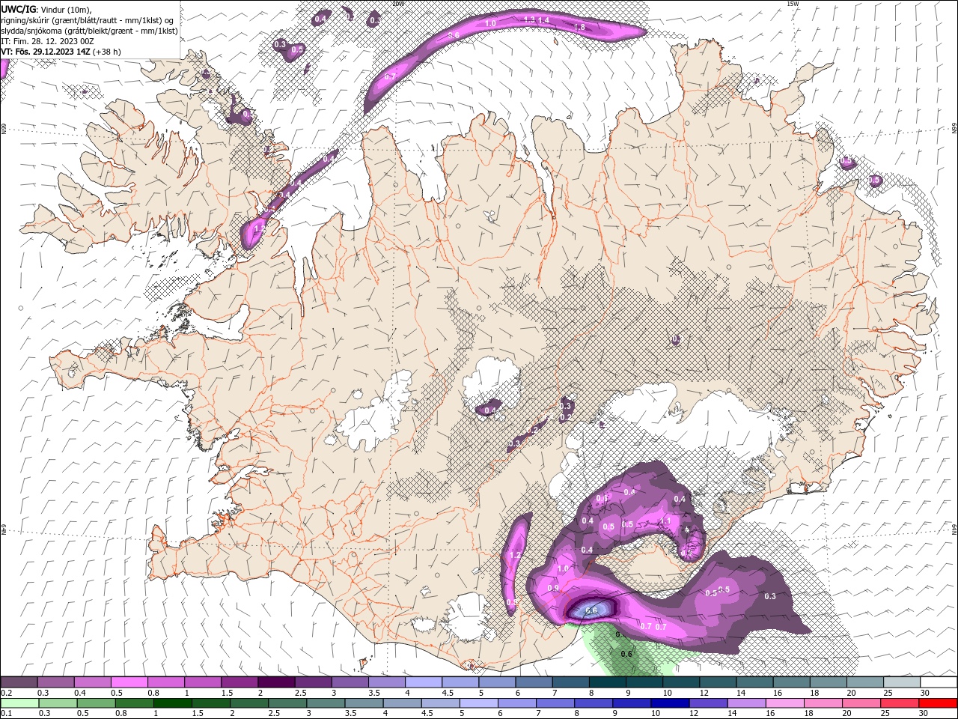The width and height of the screenshot is (958, 719).
Task: Click the "20W" longitude label at the top edge
Action: [x=398, y=4]
